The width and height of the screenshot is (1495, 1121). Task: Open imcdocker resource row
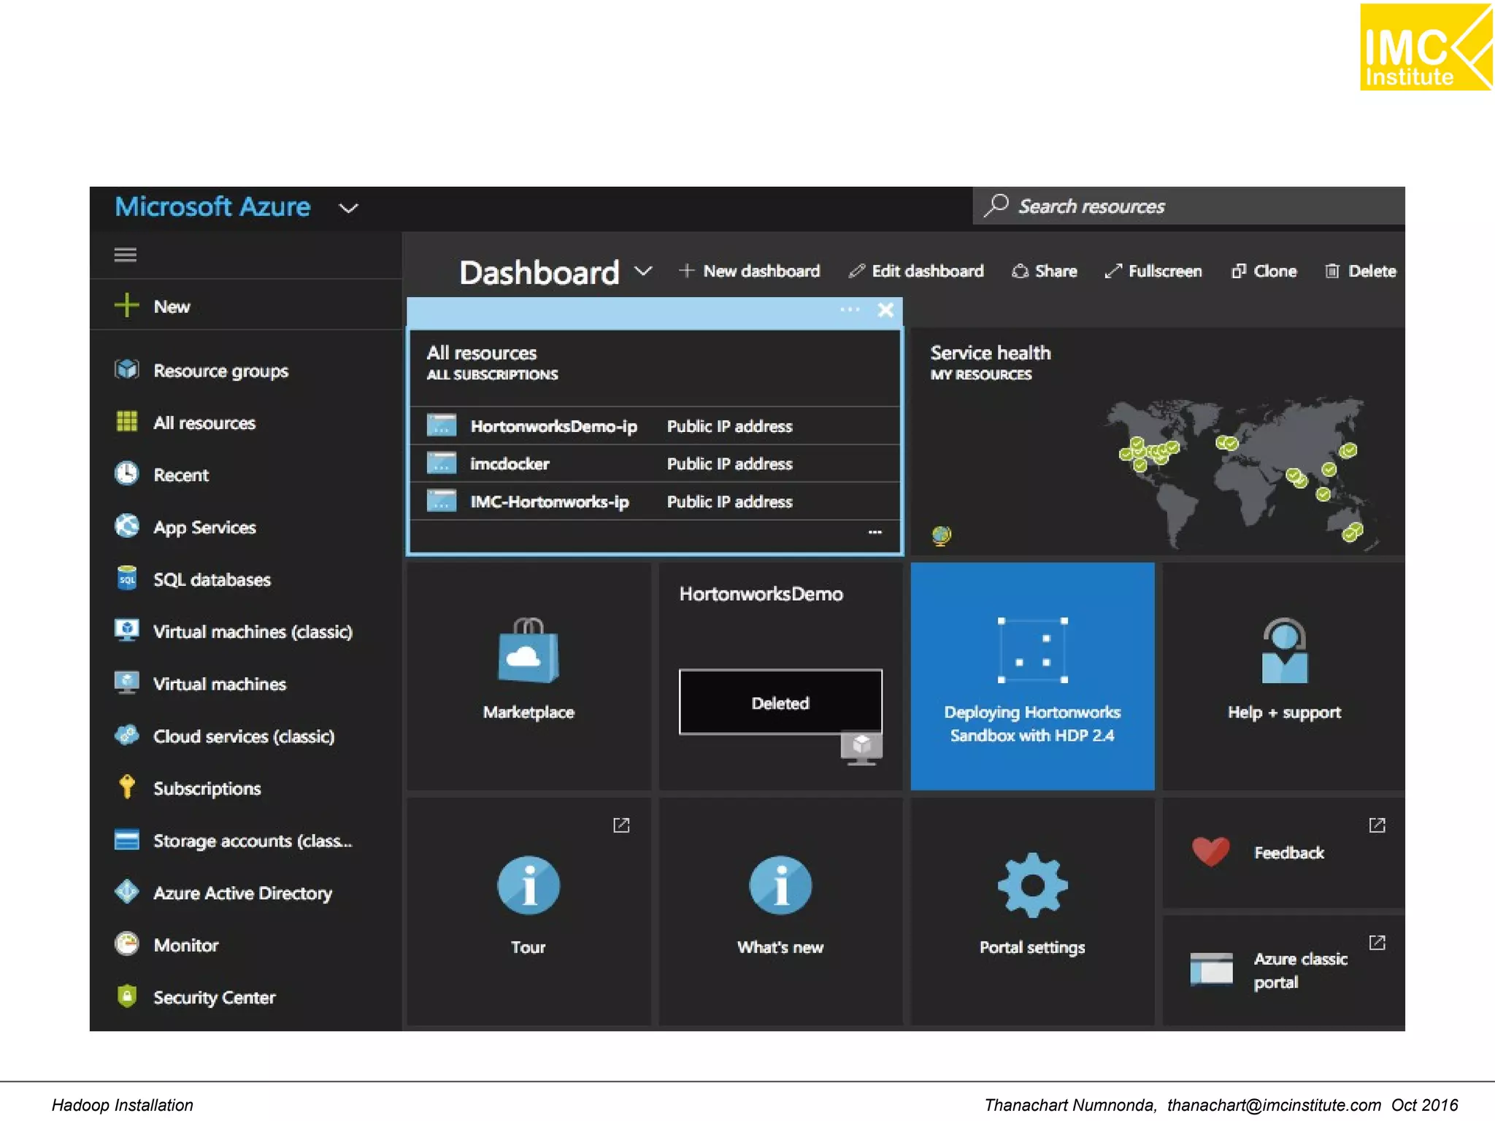[x=655, y=463]
